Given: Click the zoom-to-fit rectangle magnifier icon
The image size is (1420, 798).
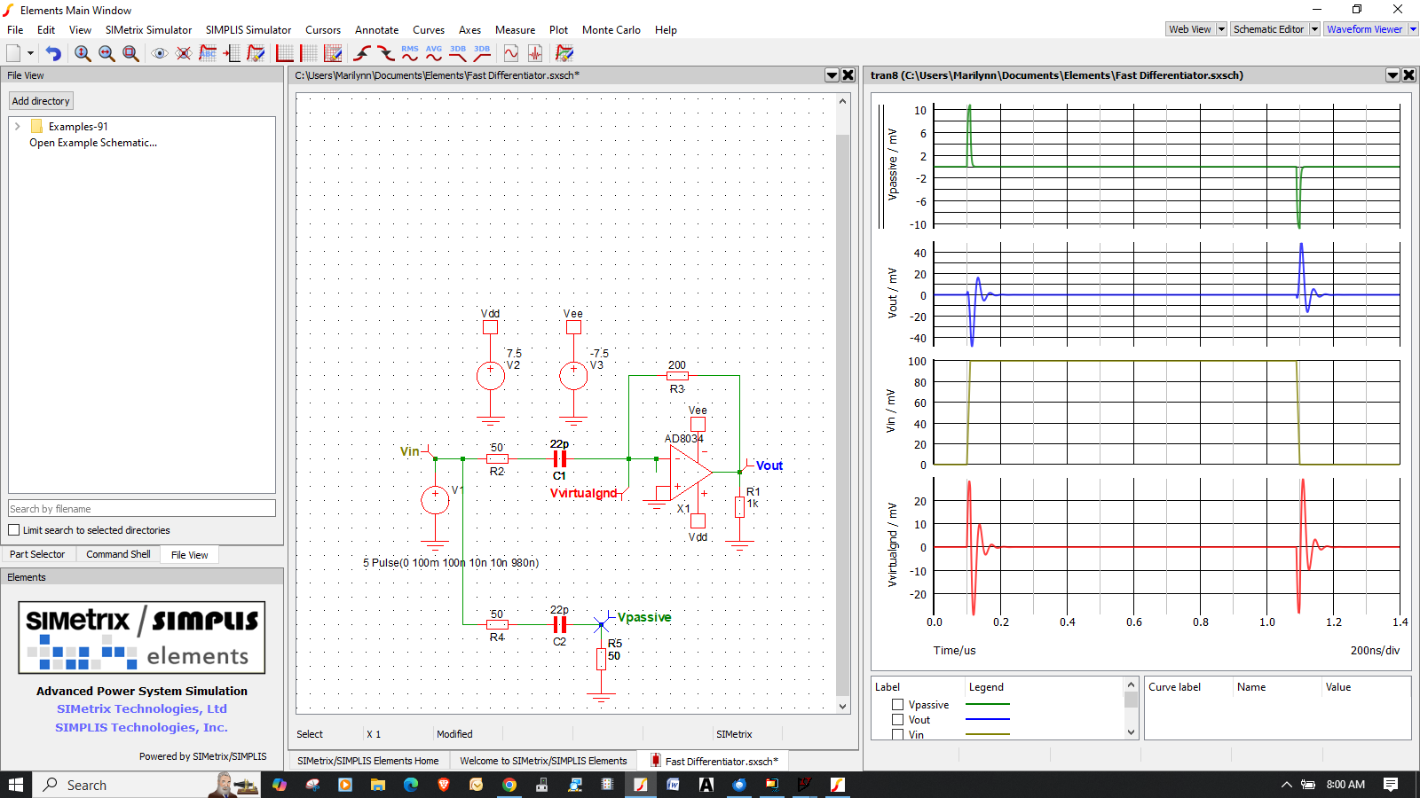Looking at the screenshot, I should [x=130, y=53].
